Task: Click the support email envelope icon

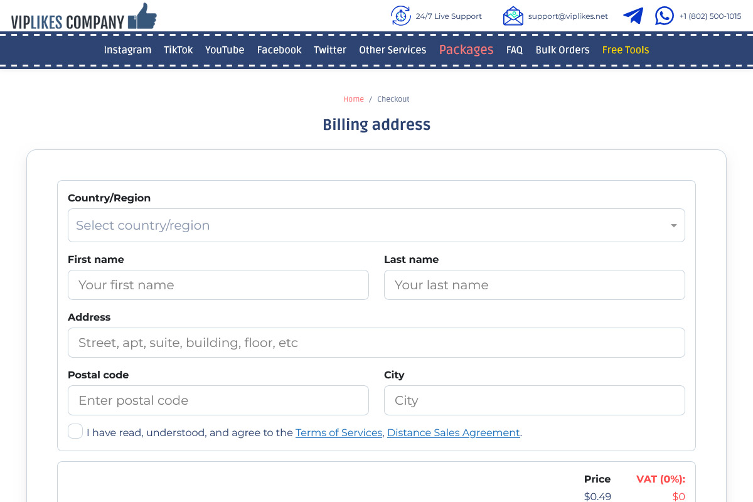Action: coord(513,16)
